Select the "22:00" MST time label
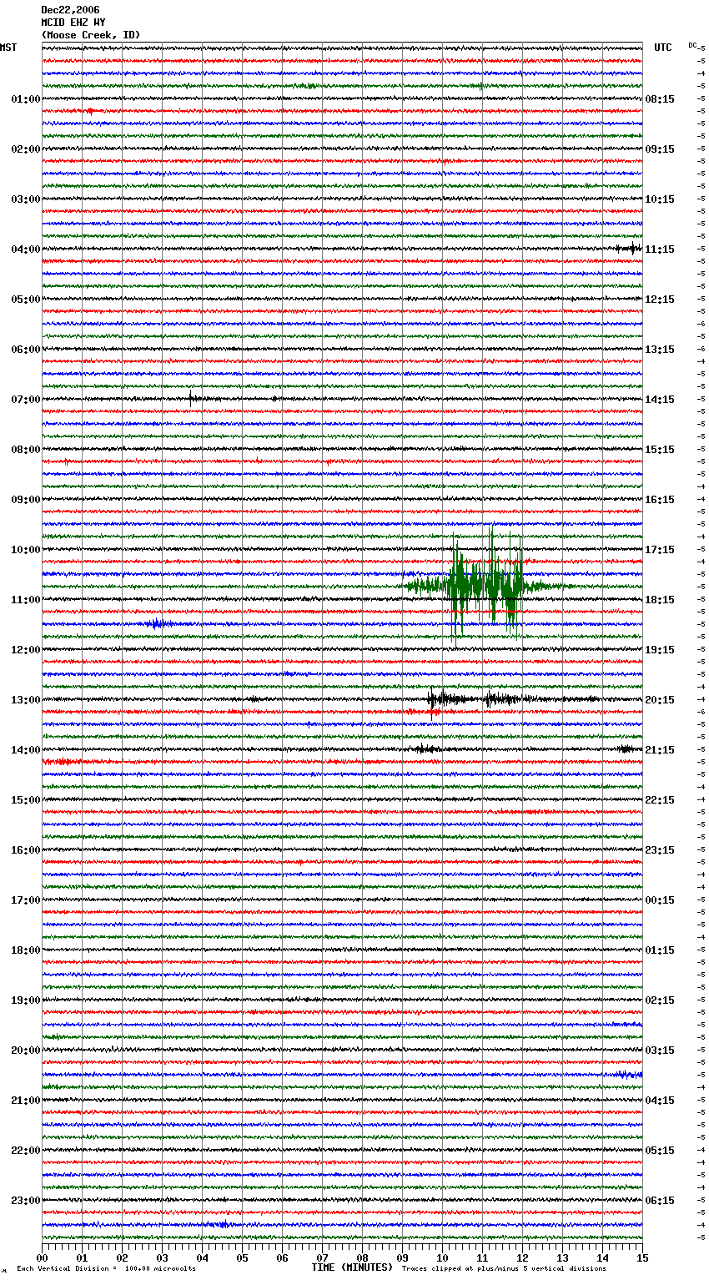Screen dimensions: 709x1280 [x=25, y=1151]
